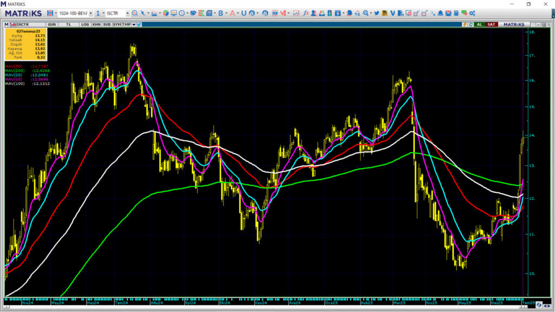The image size is (555, 312).
Task: Click the pie chart toolbar icon
Action: point(166,13)
